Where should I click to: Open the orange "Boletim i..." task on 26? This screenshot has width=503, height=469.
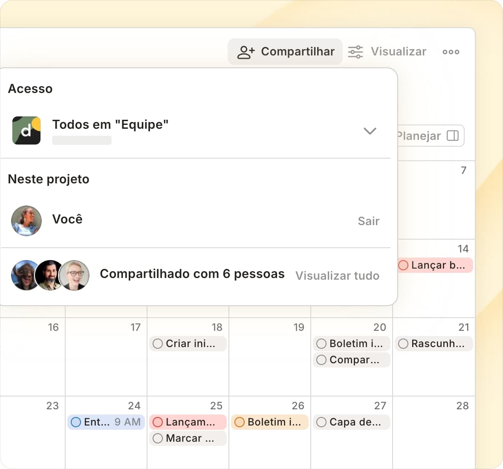(x=274, y=422)
